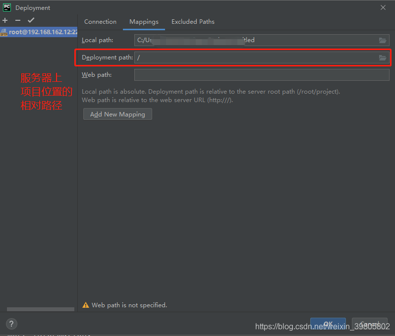Screen dimensions: 395x336
Task: Click the 'Web path is not specified.' warning text
Action: 129,305
